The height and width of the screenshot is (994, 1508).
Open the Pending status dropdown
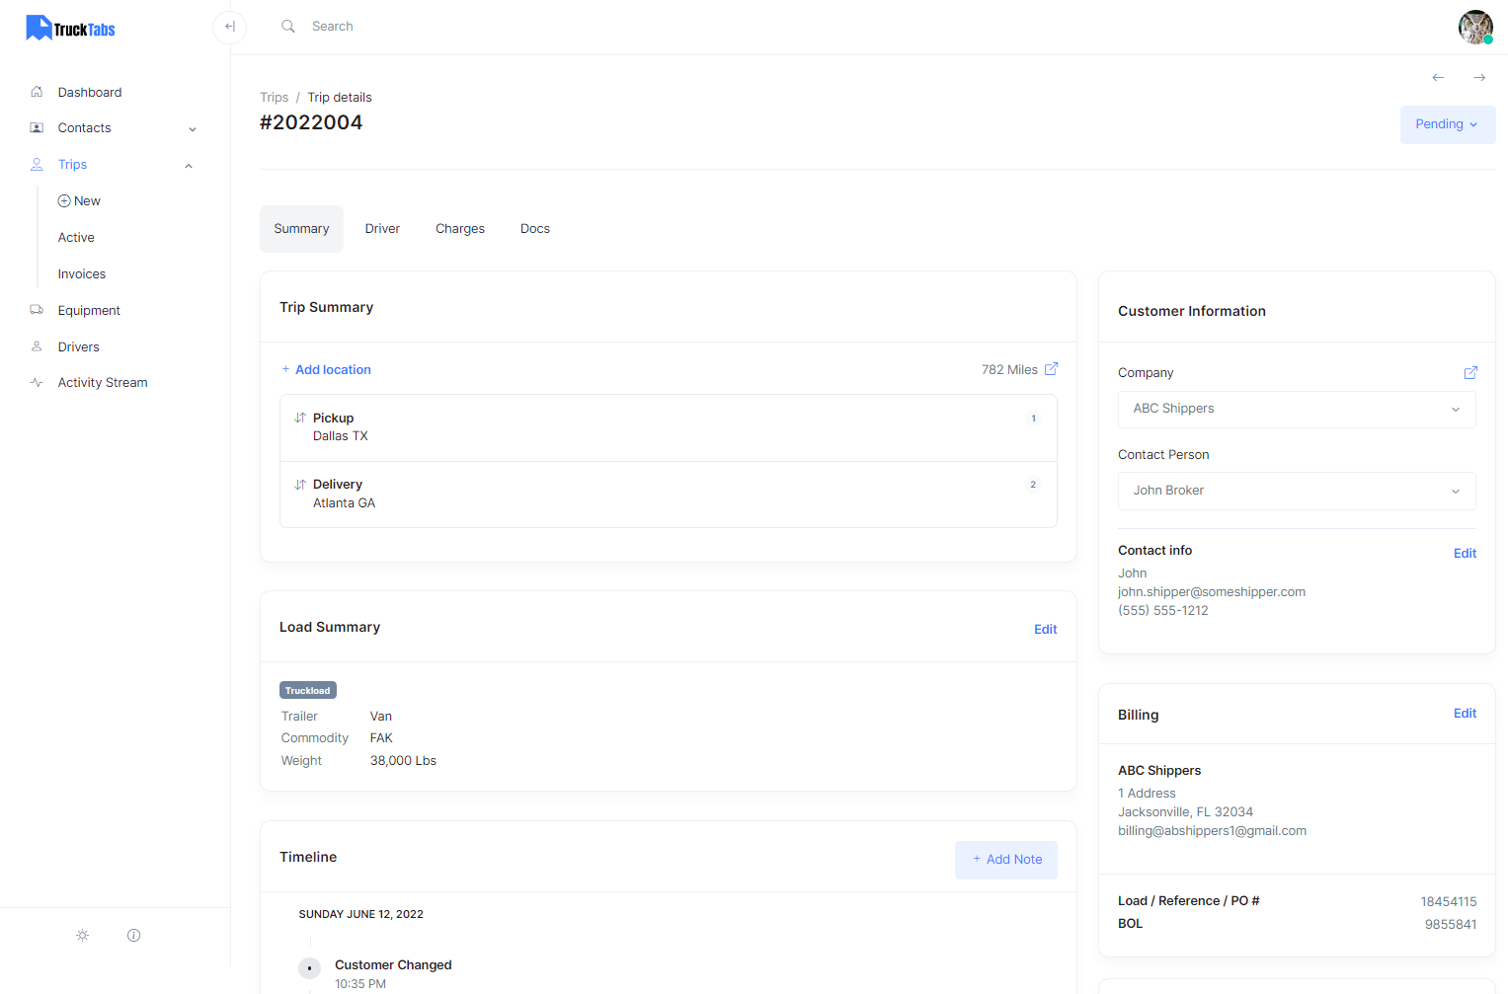click(x=1447, y=124)
